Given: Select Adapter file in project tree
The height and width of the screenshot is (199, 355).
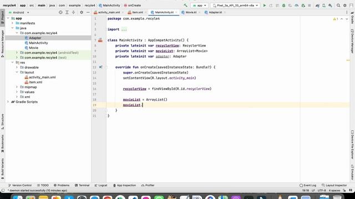Looking at the screenshot, I should tap(35, 38).
